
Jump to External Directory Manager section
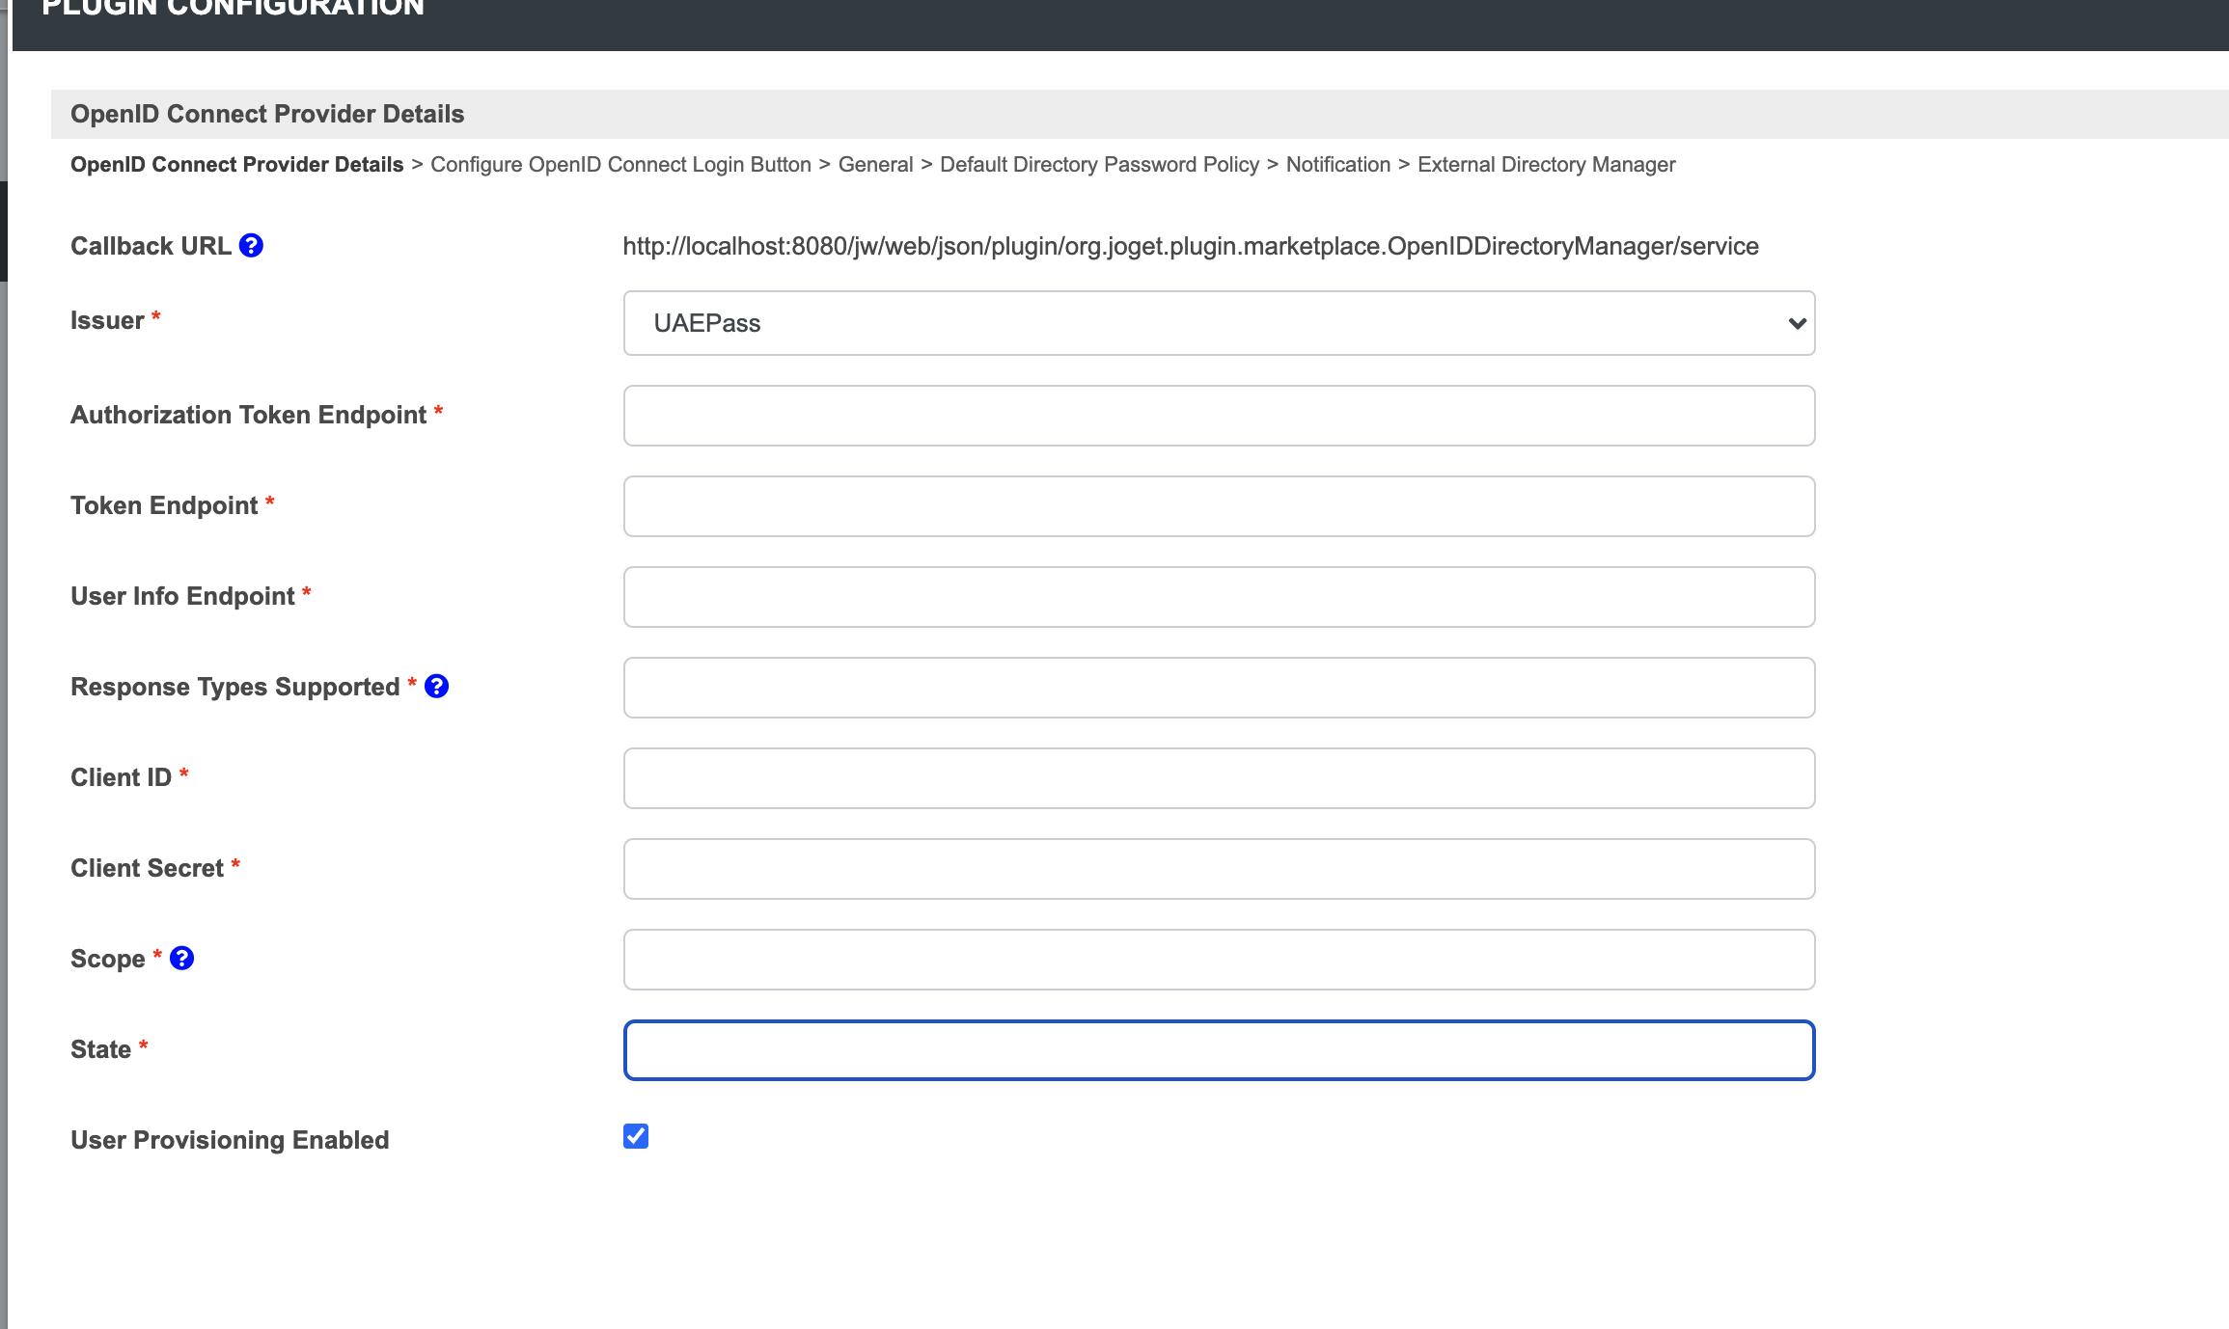(x=1546, y=165)
